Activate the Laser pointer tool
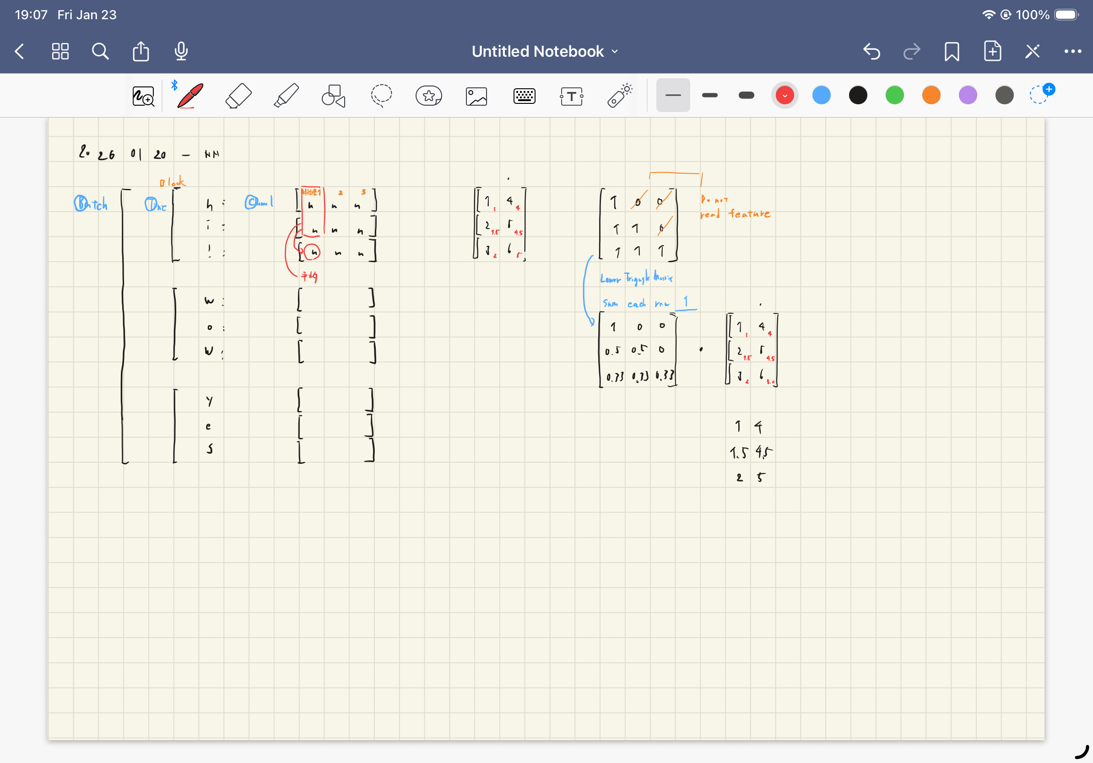 pos(619,96)
